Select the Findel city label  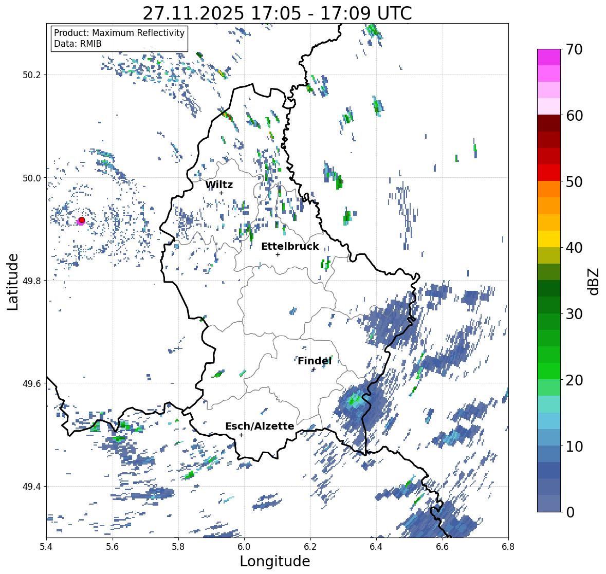coord(315,361)
